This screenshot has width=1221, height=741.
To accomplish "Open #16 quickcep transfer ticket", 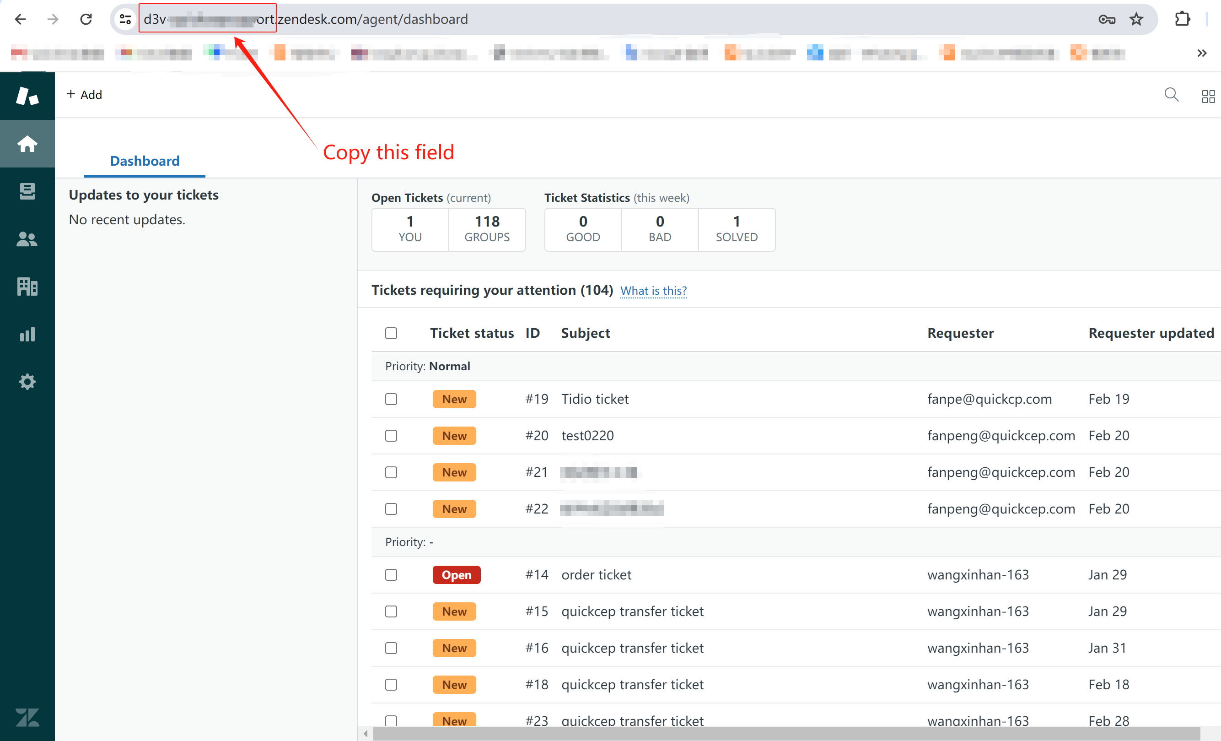I will coord(632,648).
